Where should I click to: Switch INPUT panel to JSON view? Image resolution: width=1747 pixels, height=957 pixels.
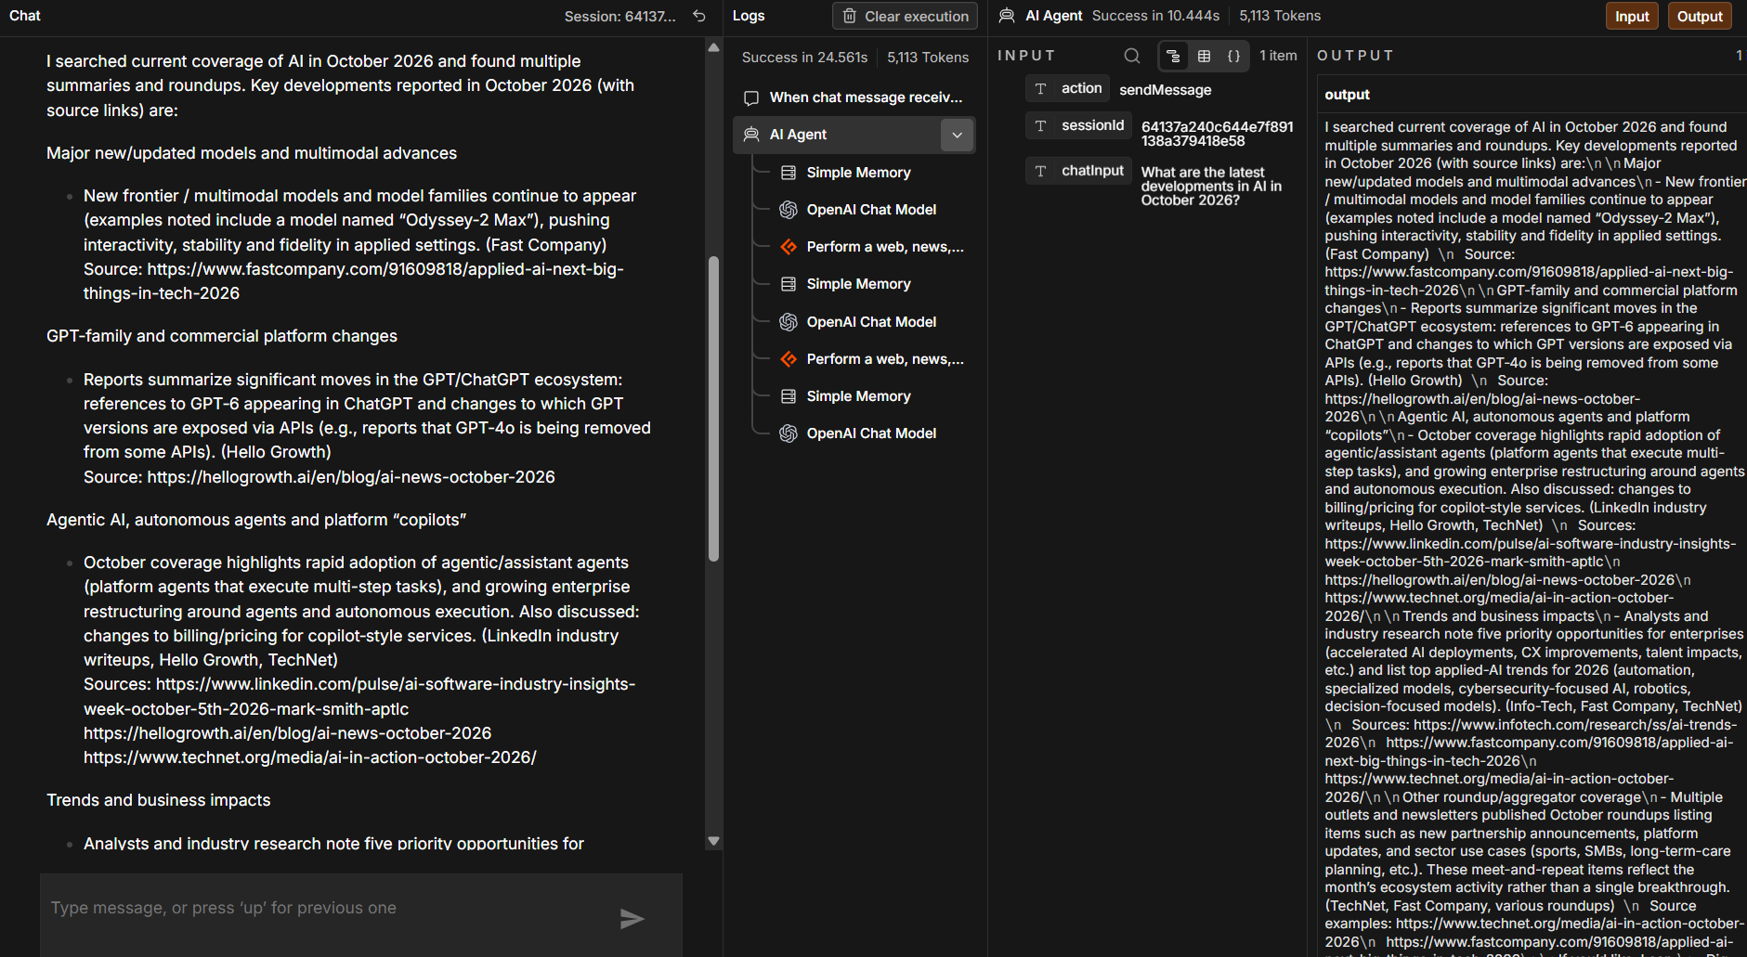[x=1234, y=56]
